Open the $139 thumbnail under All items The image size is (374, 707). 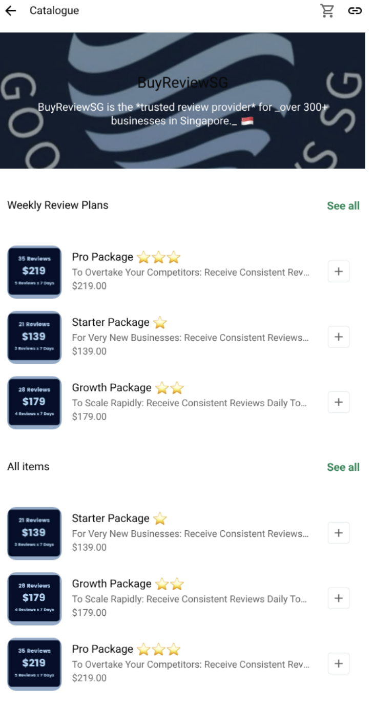click(x=34, y=533)
